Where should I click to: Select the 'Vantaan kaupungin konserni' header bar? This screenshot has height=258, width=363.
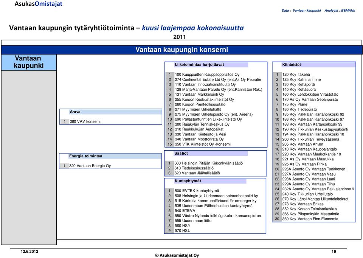(x=182, y=50)
